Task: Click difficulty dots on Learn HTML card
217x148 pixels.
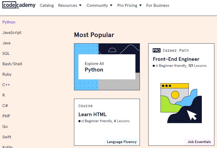Action: coord(81,121)
